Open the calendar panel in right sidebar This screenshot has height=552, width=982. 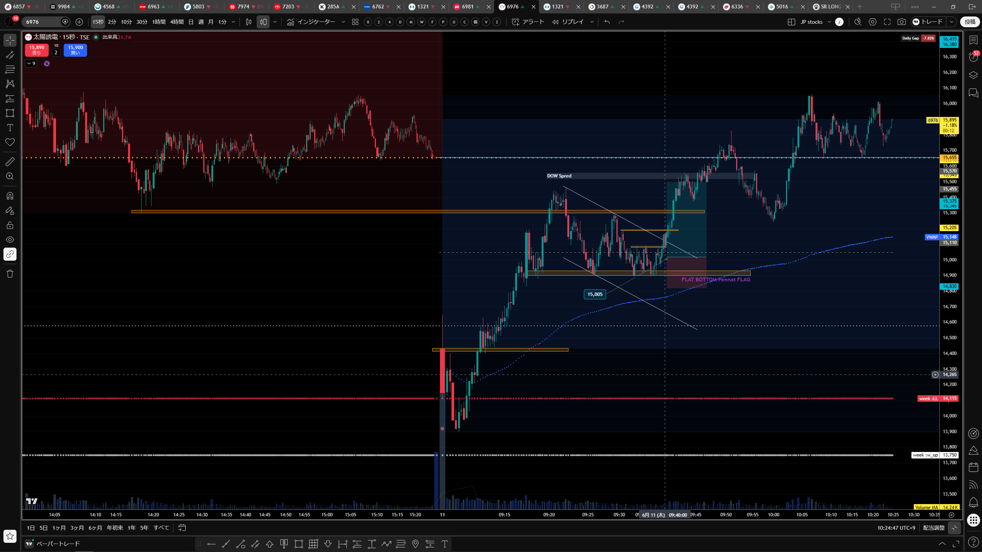coord(973,467)
